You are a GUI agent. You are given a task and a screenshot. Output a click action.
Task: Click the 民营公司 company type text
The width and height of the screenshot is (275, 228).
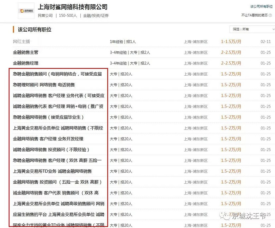(45, 15)
